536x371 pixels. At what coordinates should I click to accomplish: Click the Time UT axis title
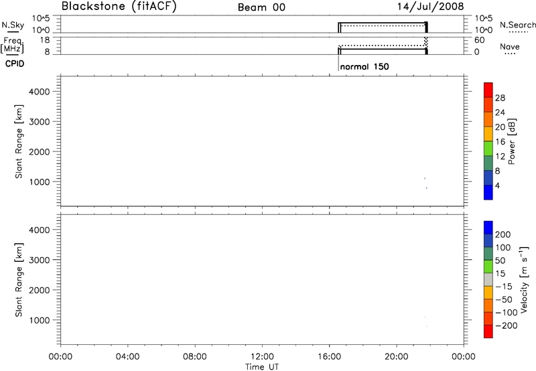[262, 367]
